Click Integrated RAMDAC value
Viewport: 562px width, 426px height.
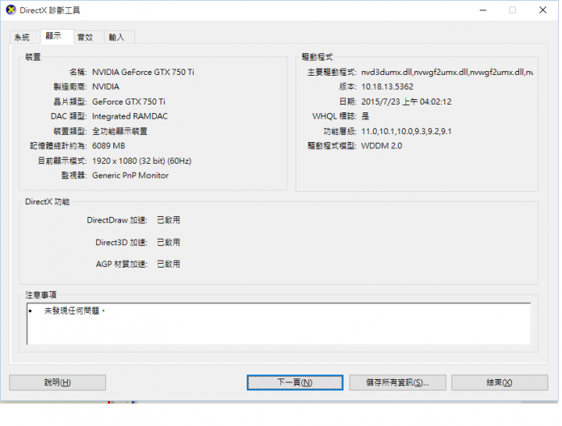click(x=130, y=116)
